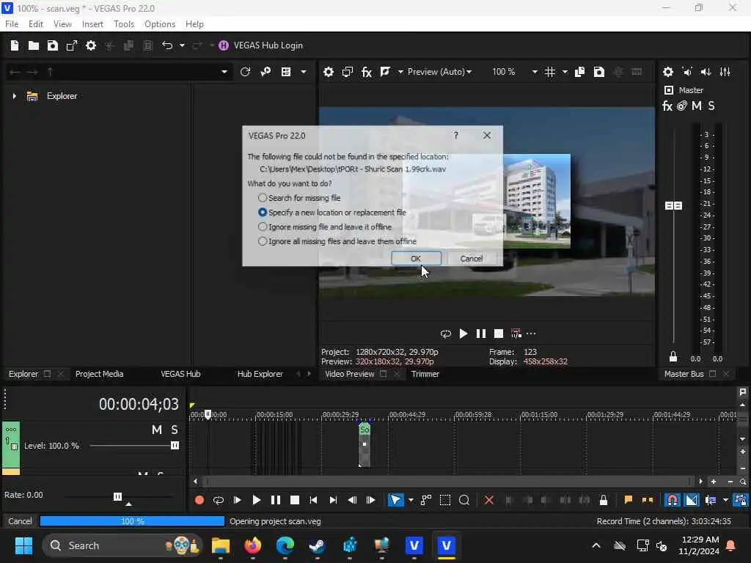Toggle Enable Snapping magnet icon
The image size is (751, 563).
[673, 500]
